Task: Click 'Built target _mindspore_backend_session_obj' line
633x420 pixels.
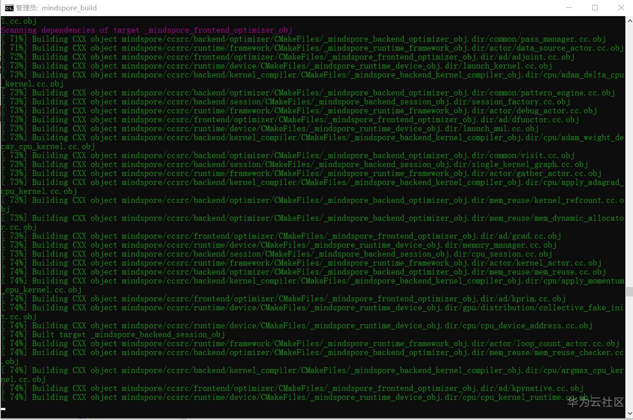Action: coord(113,334)
